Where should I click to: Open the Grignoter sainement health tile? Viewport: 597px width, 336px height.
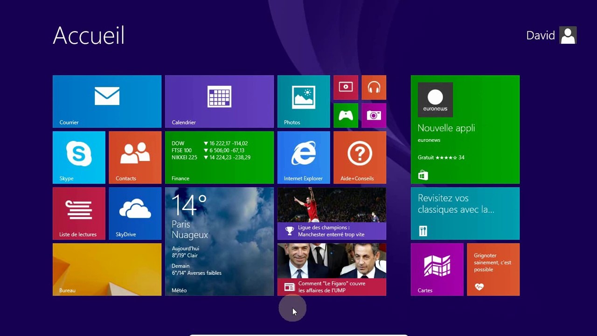coord(493,269)
